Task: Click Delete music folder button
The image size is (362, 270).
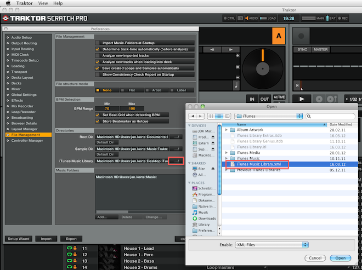Action: pos(131,217)
